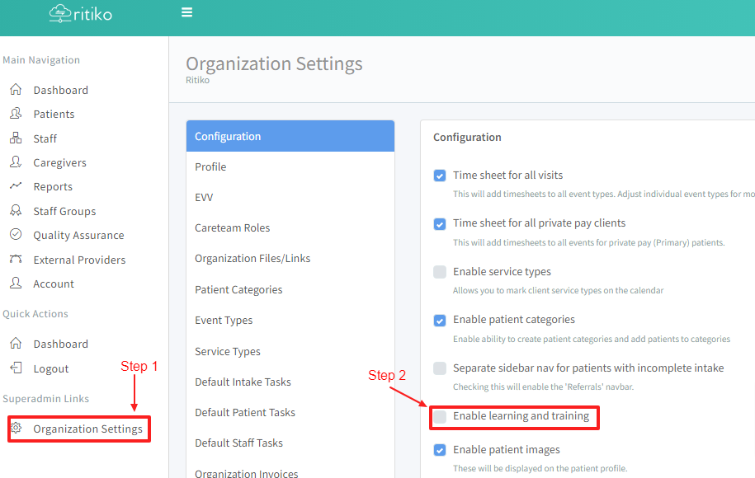The width and height of the screenshot is (755, 478).
Task: Open the EVV settings tab
Action: 204,197
